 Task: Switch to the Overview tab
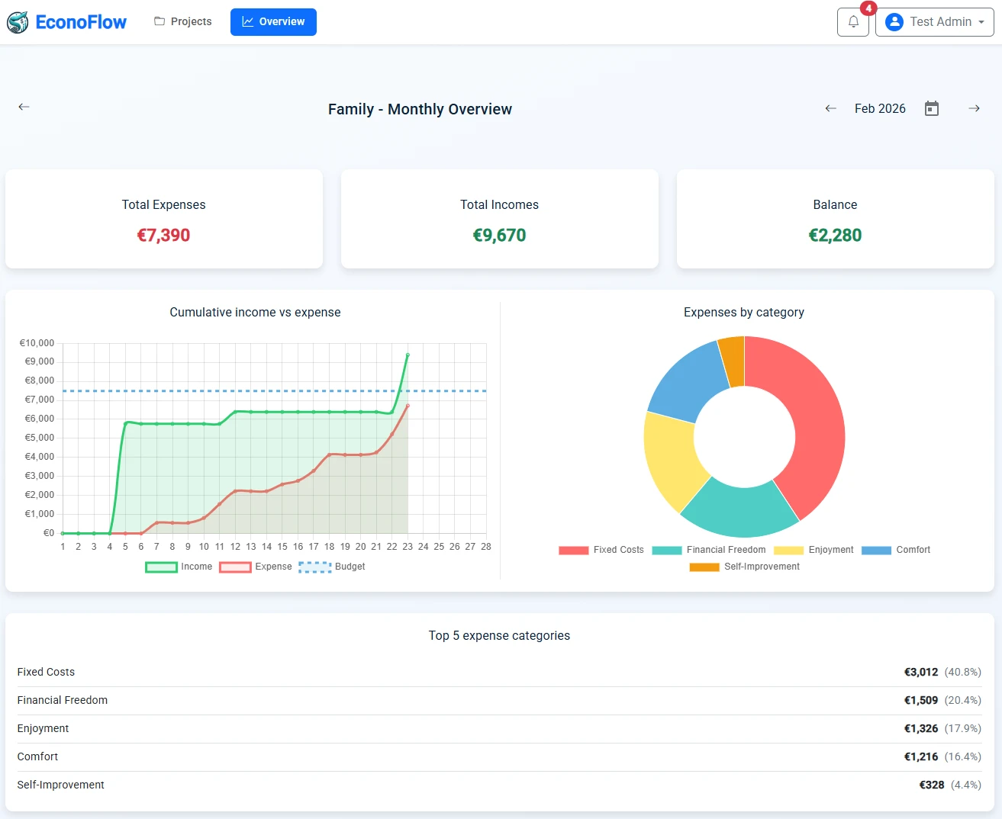pyautogui.click(x=273, y=22)
